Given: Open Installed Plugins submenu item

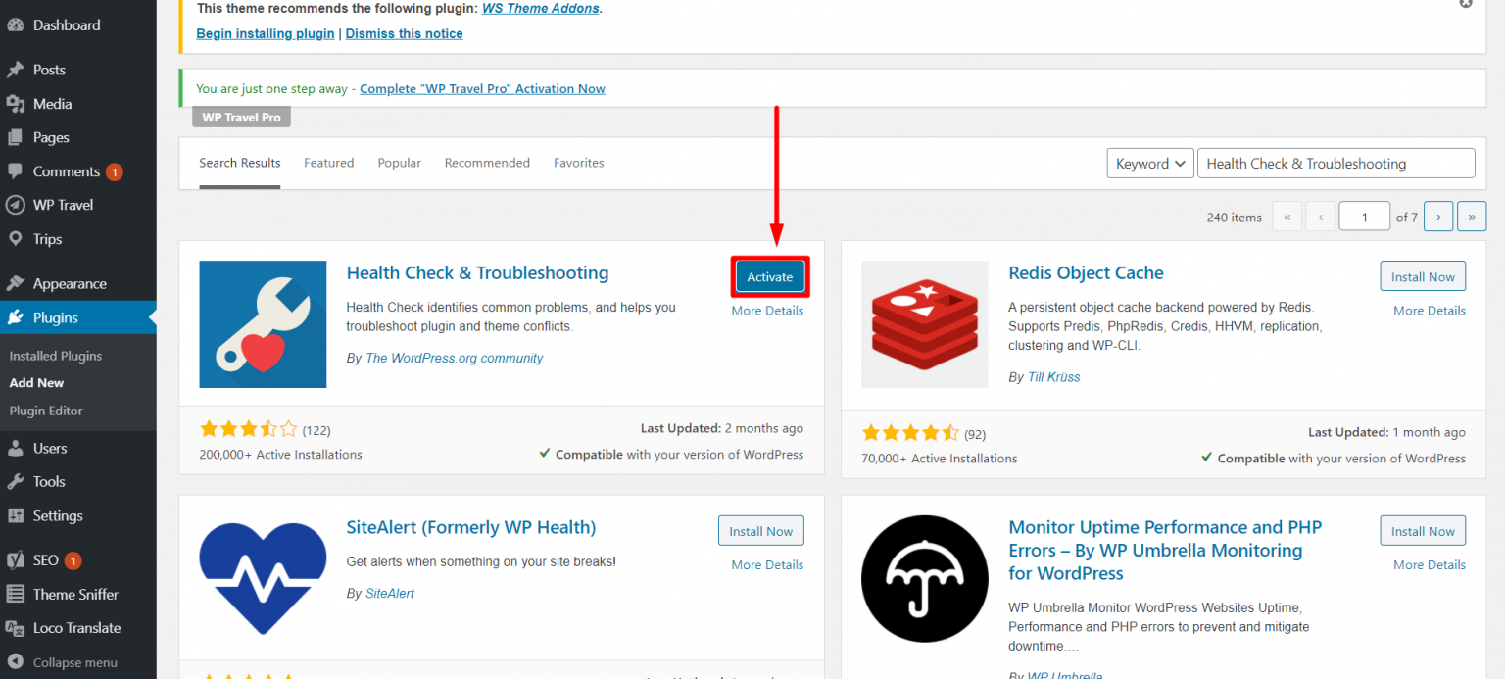Looking at the screenshot, I should (x=56, y=356).
